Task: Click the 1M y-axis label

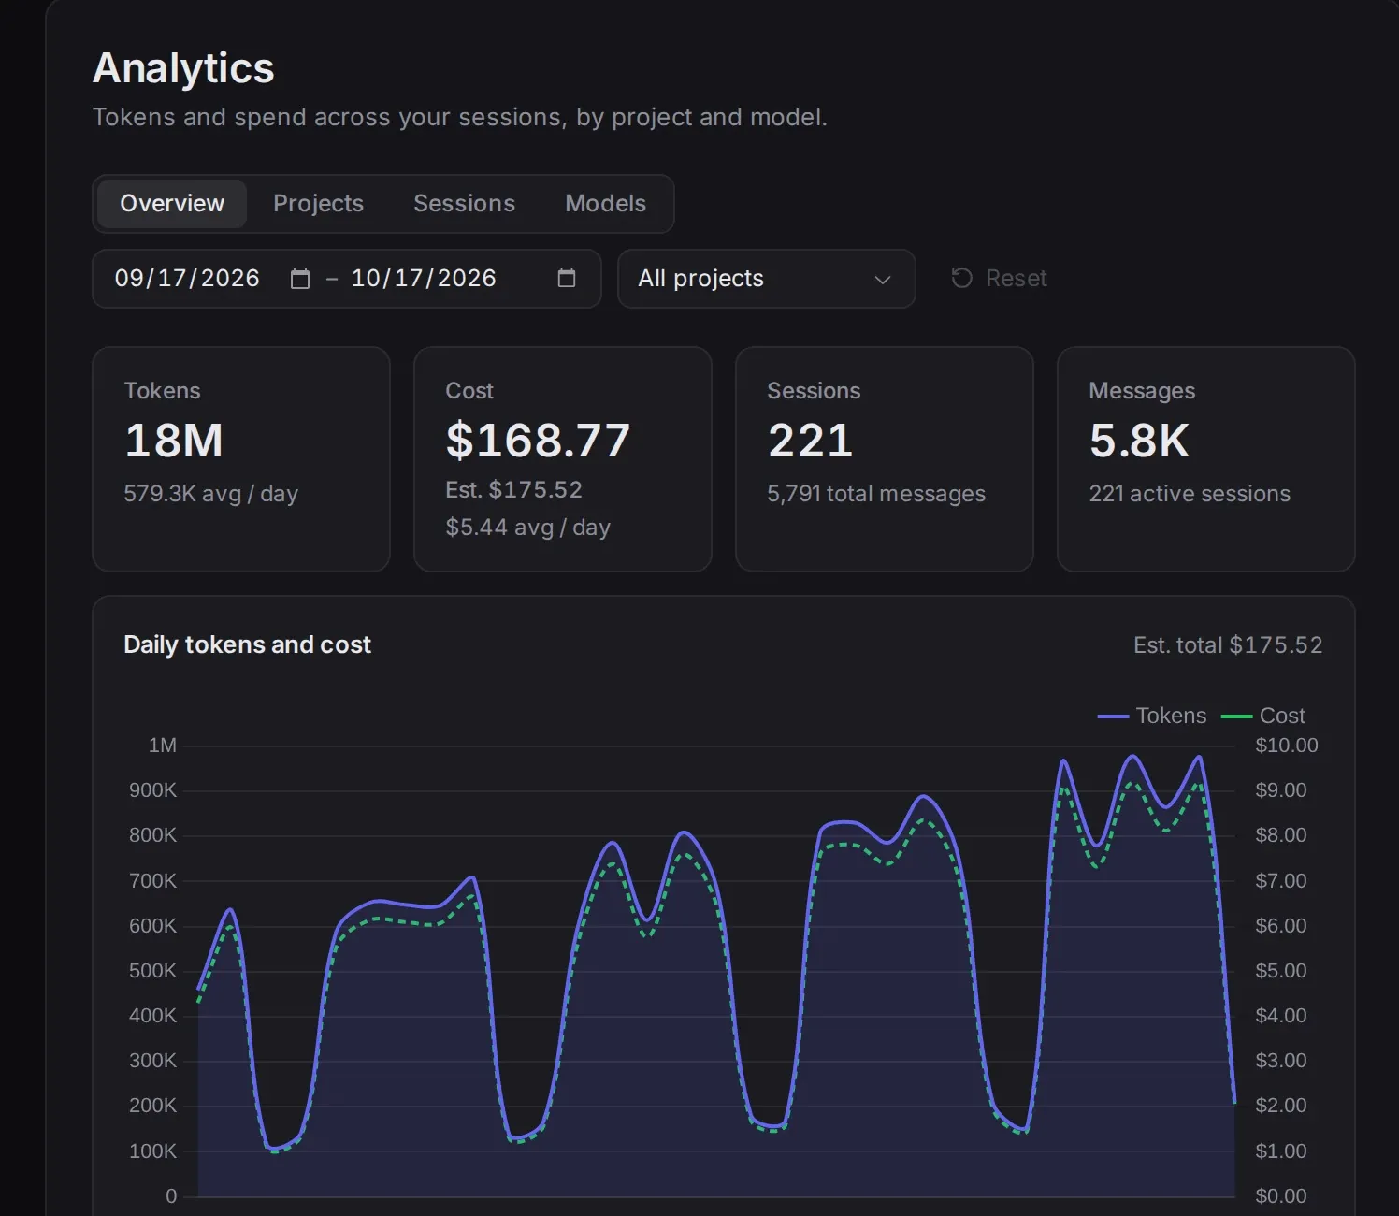Action: tap(163, 746)
